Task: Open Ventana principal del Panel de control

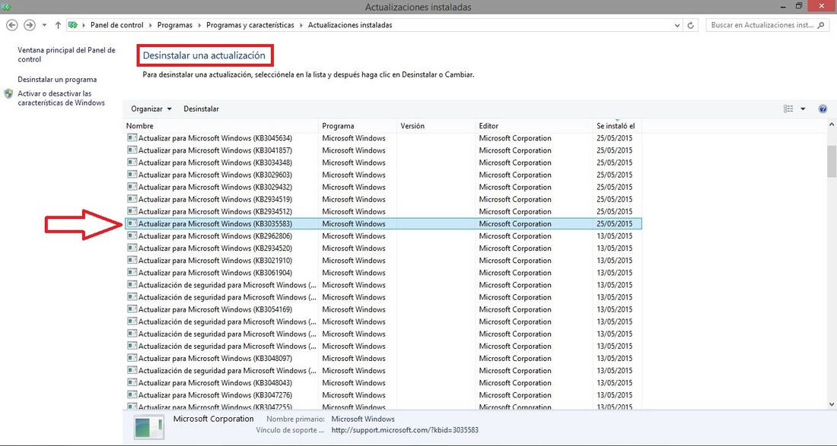Action: coord(66,55)
